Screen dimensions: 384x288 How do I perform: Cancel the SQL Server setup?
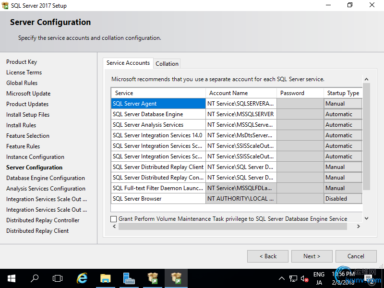point(356,256)
